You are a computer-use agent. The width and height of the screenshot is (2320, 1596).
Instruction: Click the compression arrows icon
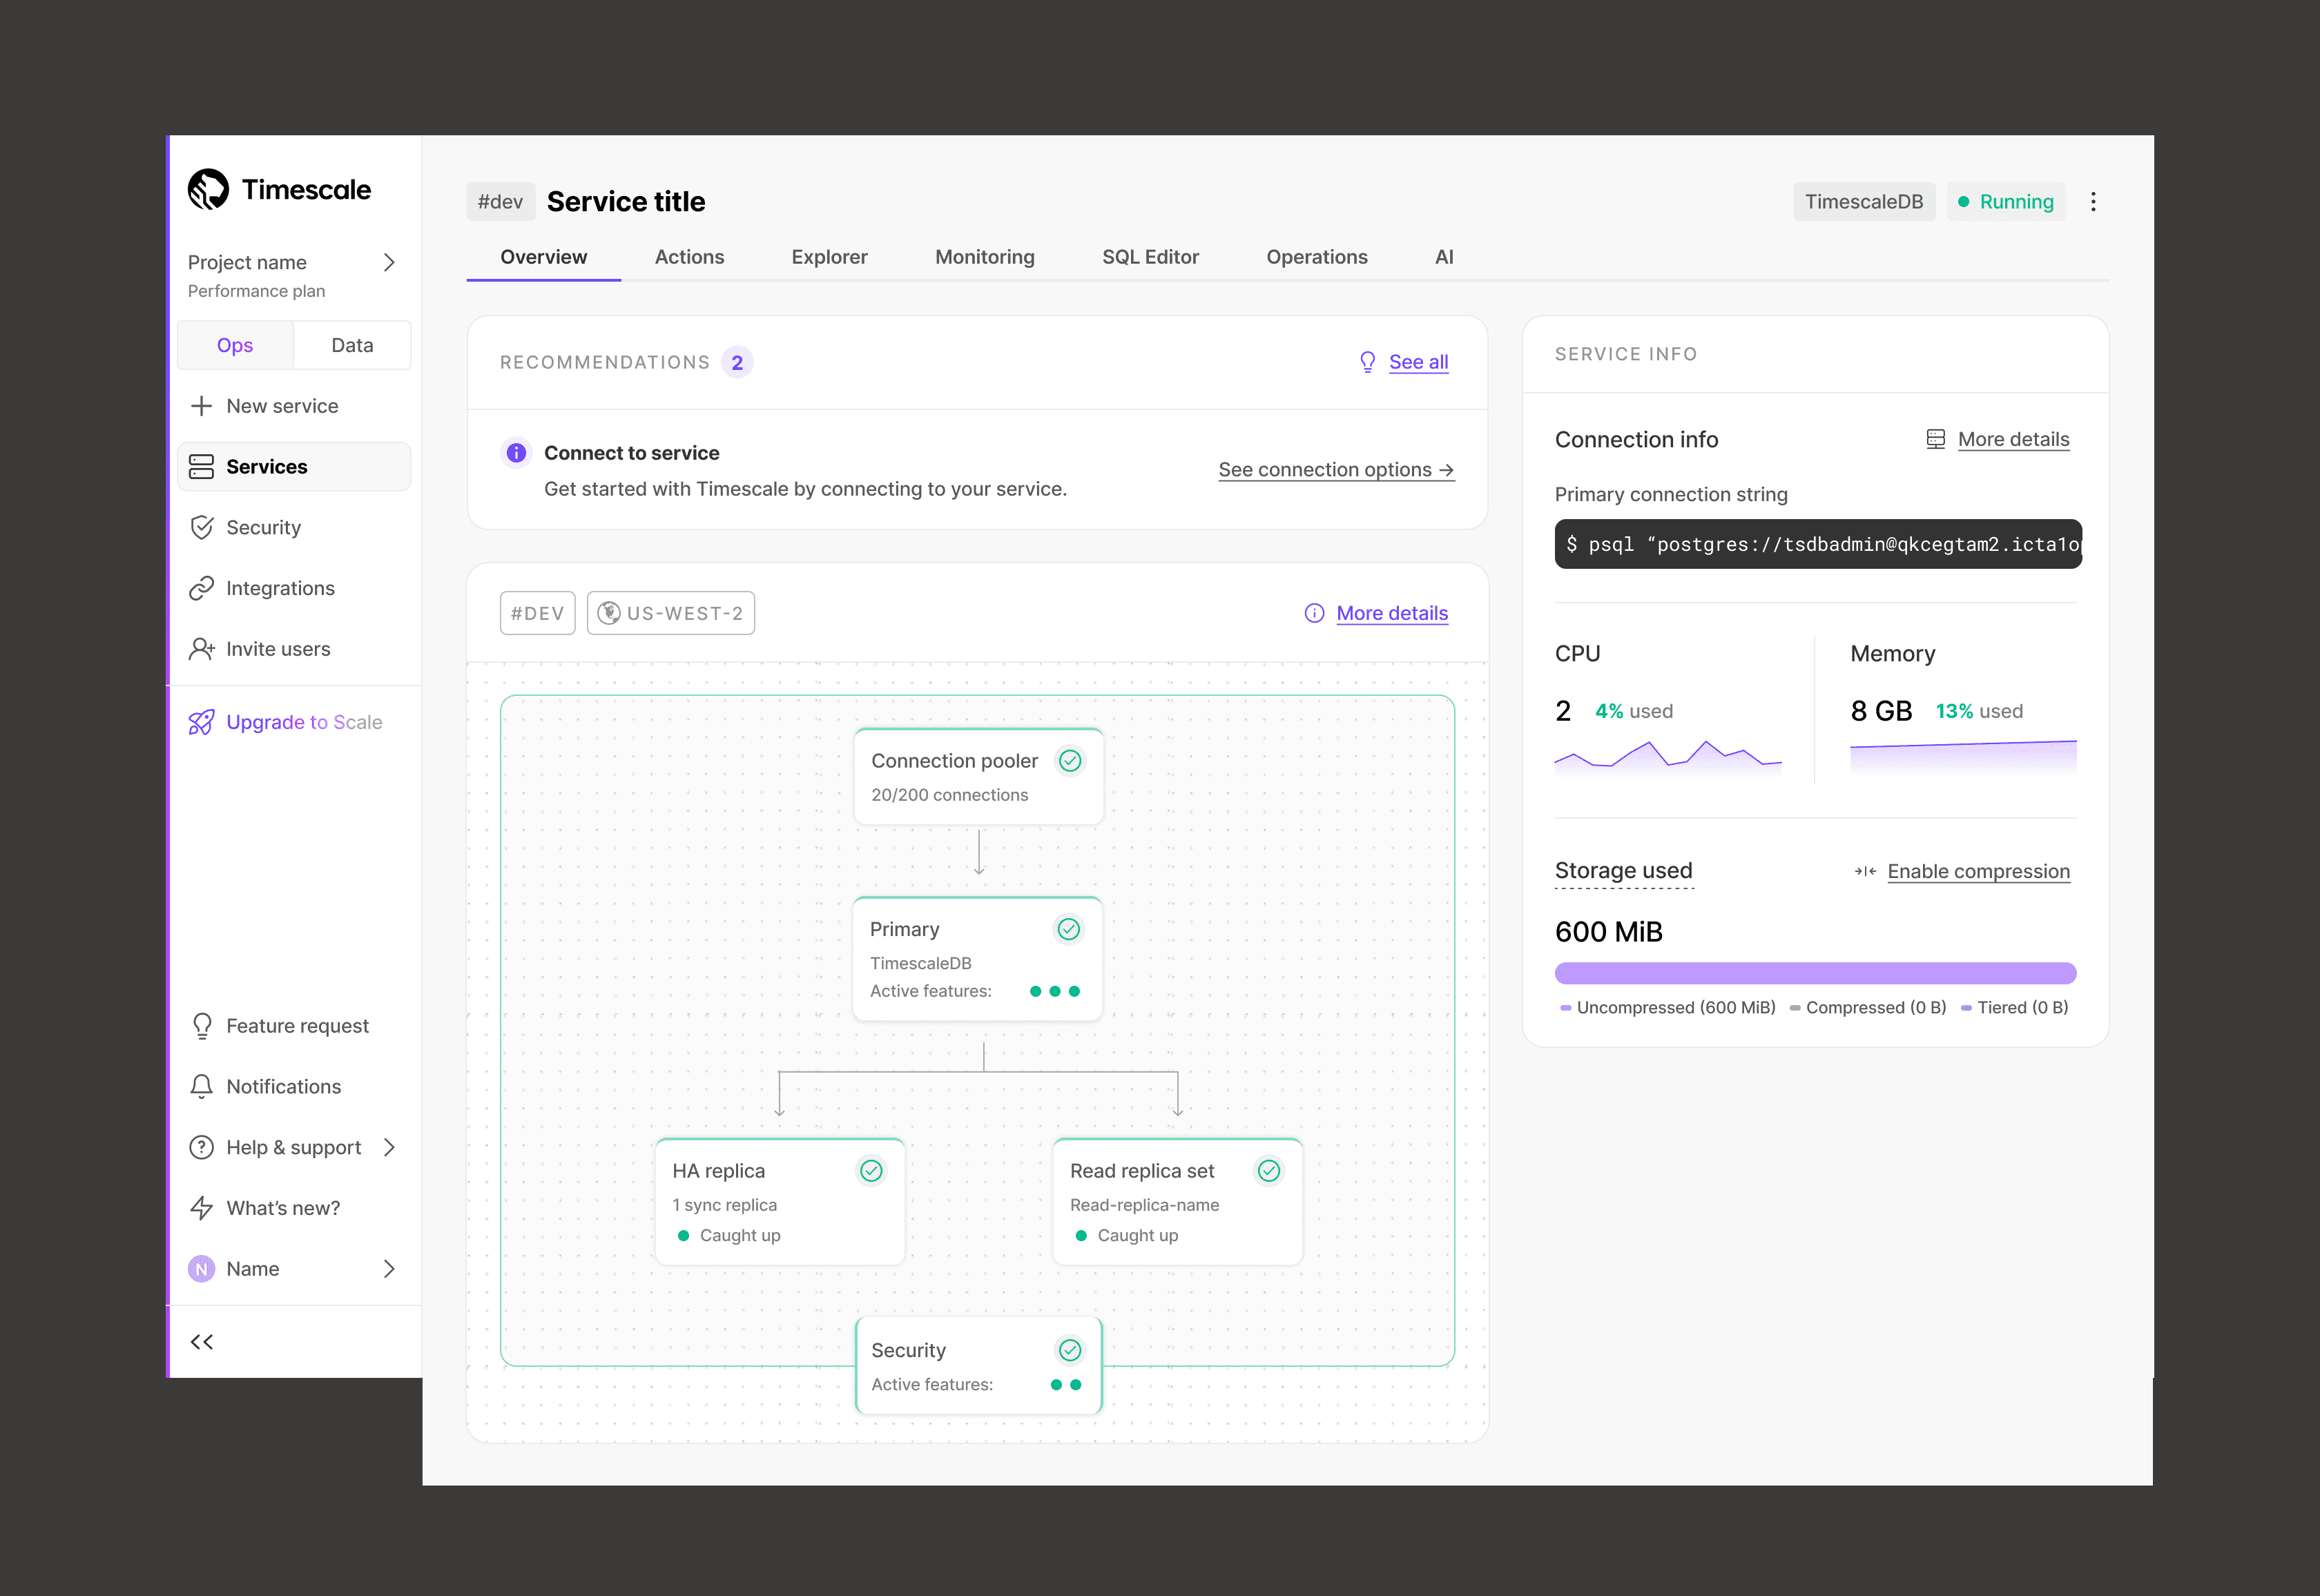(x=1865, y=871)
